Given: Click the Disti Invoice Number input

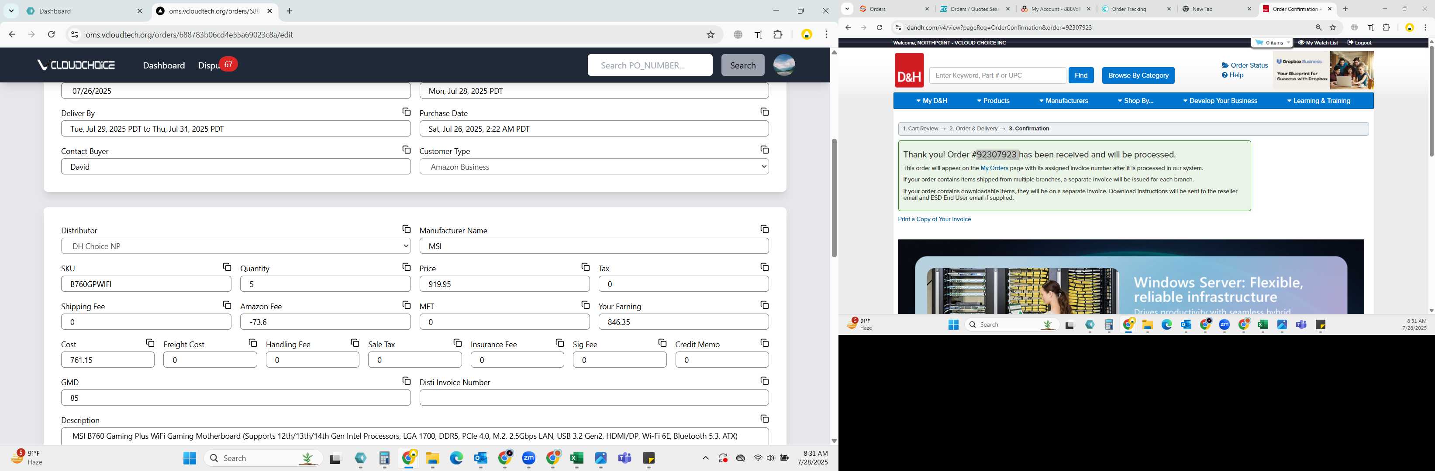Looking at the screenshot, I should point(594,398).
